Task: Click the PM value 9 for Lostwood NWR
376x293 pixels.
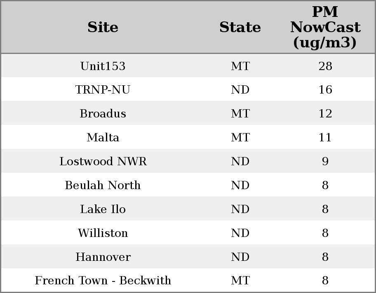Action: click(x=325, y=162)
